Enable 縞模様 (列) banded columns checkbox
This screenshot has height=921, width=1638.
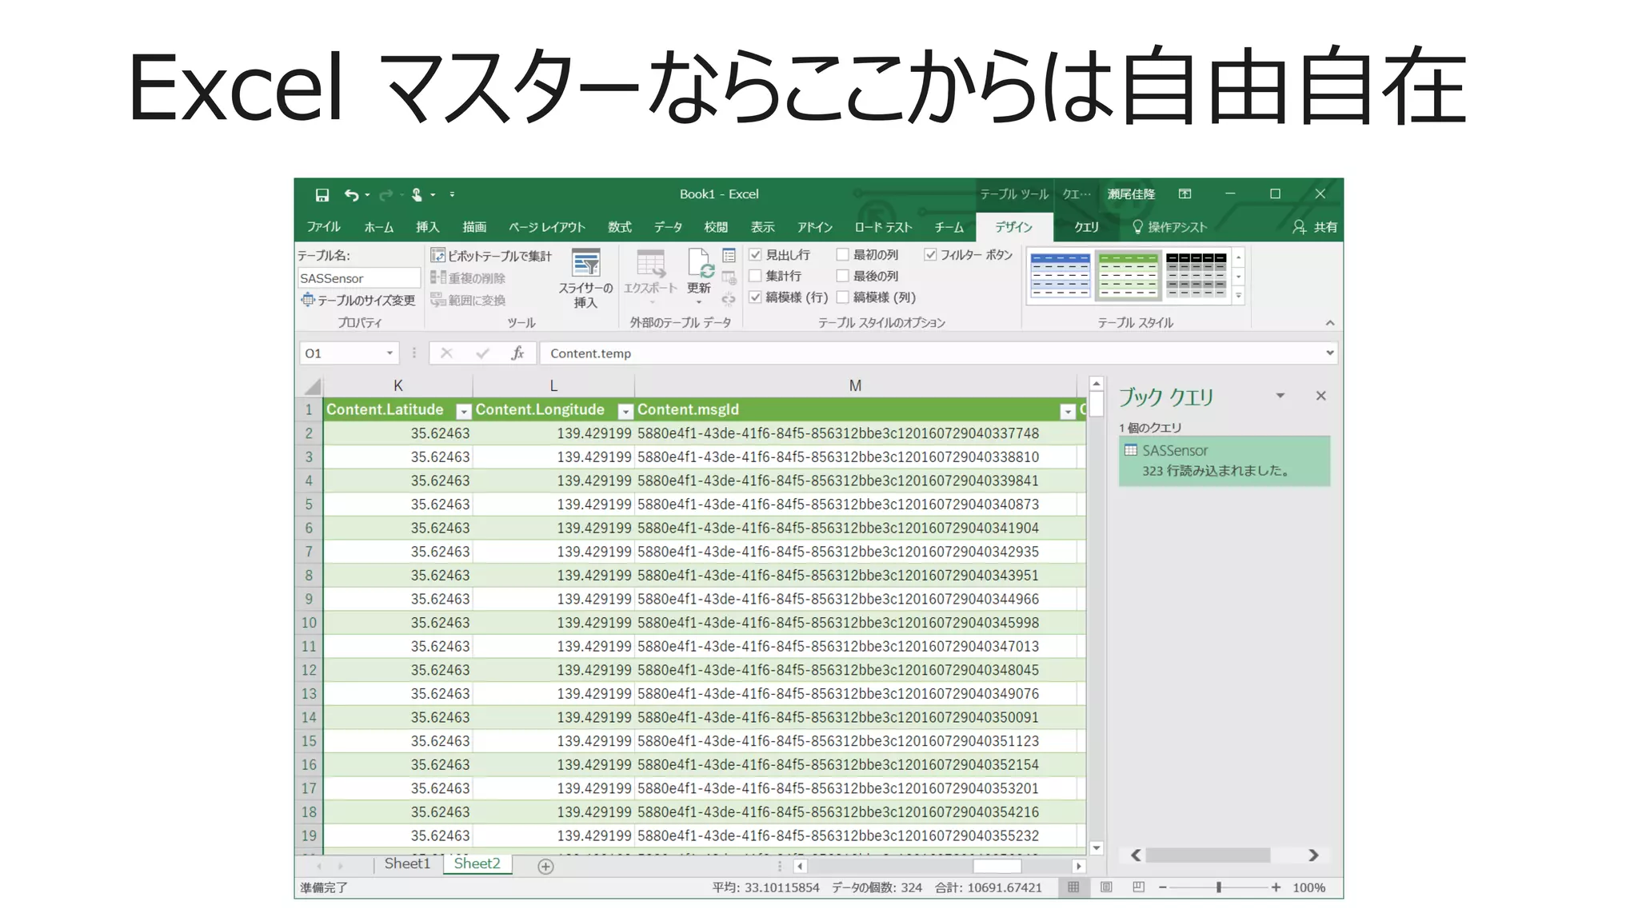[x=842, y=297]
